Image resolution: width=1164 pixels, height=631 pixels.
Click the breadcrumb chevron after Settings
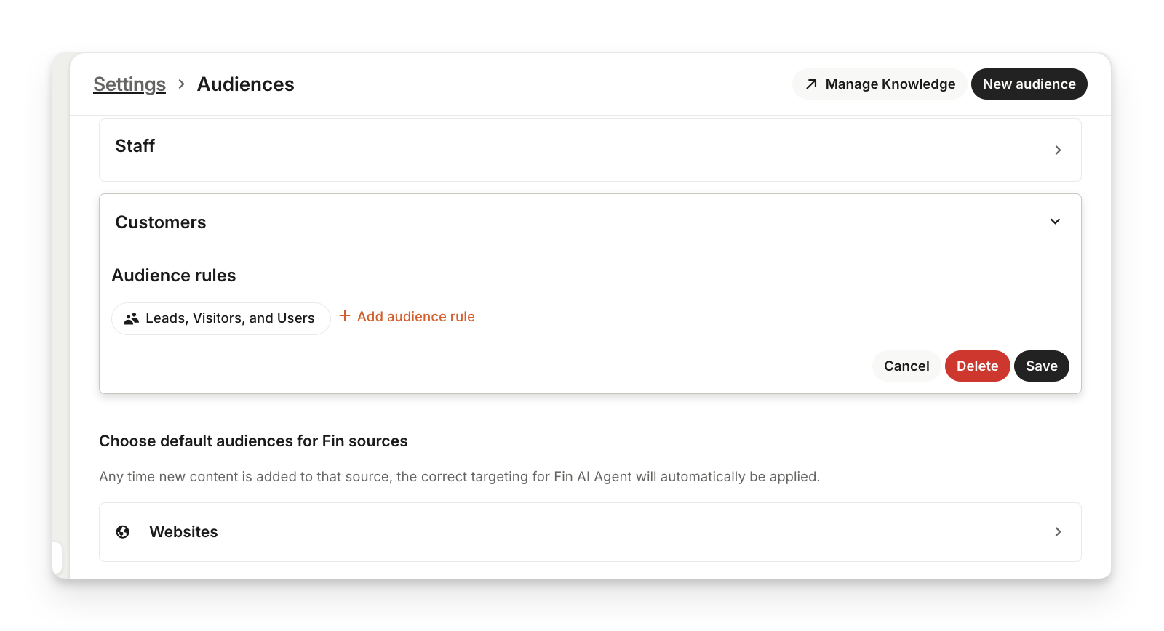pos(181,84)
